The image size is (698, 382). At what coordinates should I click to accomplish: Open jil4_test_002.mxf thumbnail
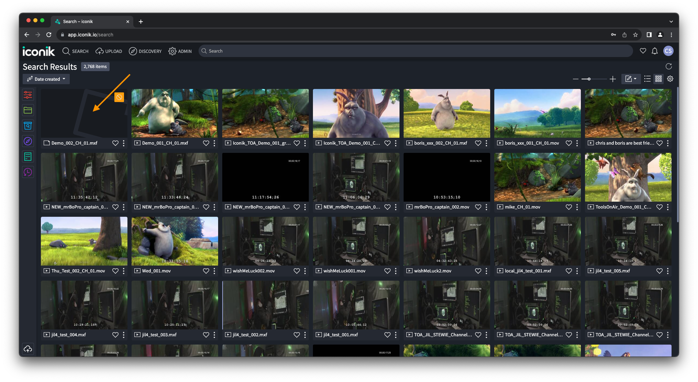pyautogui.click(x=266, y=305)
